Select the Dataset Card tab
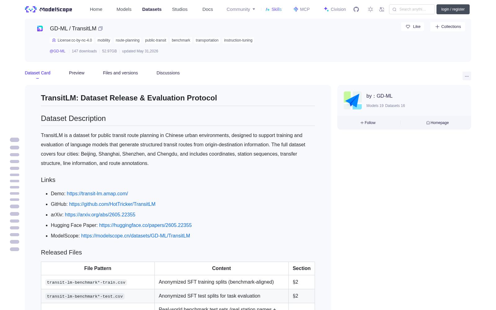This screenshot has width=496, height=310. tap(38, 73)
